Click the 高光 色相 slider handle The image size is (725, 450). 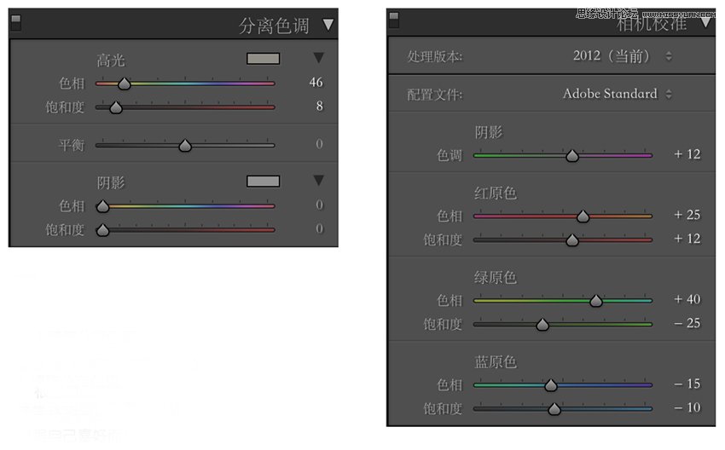125,84
